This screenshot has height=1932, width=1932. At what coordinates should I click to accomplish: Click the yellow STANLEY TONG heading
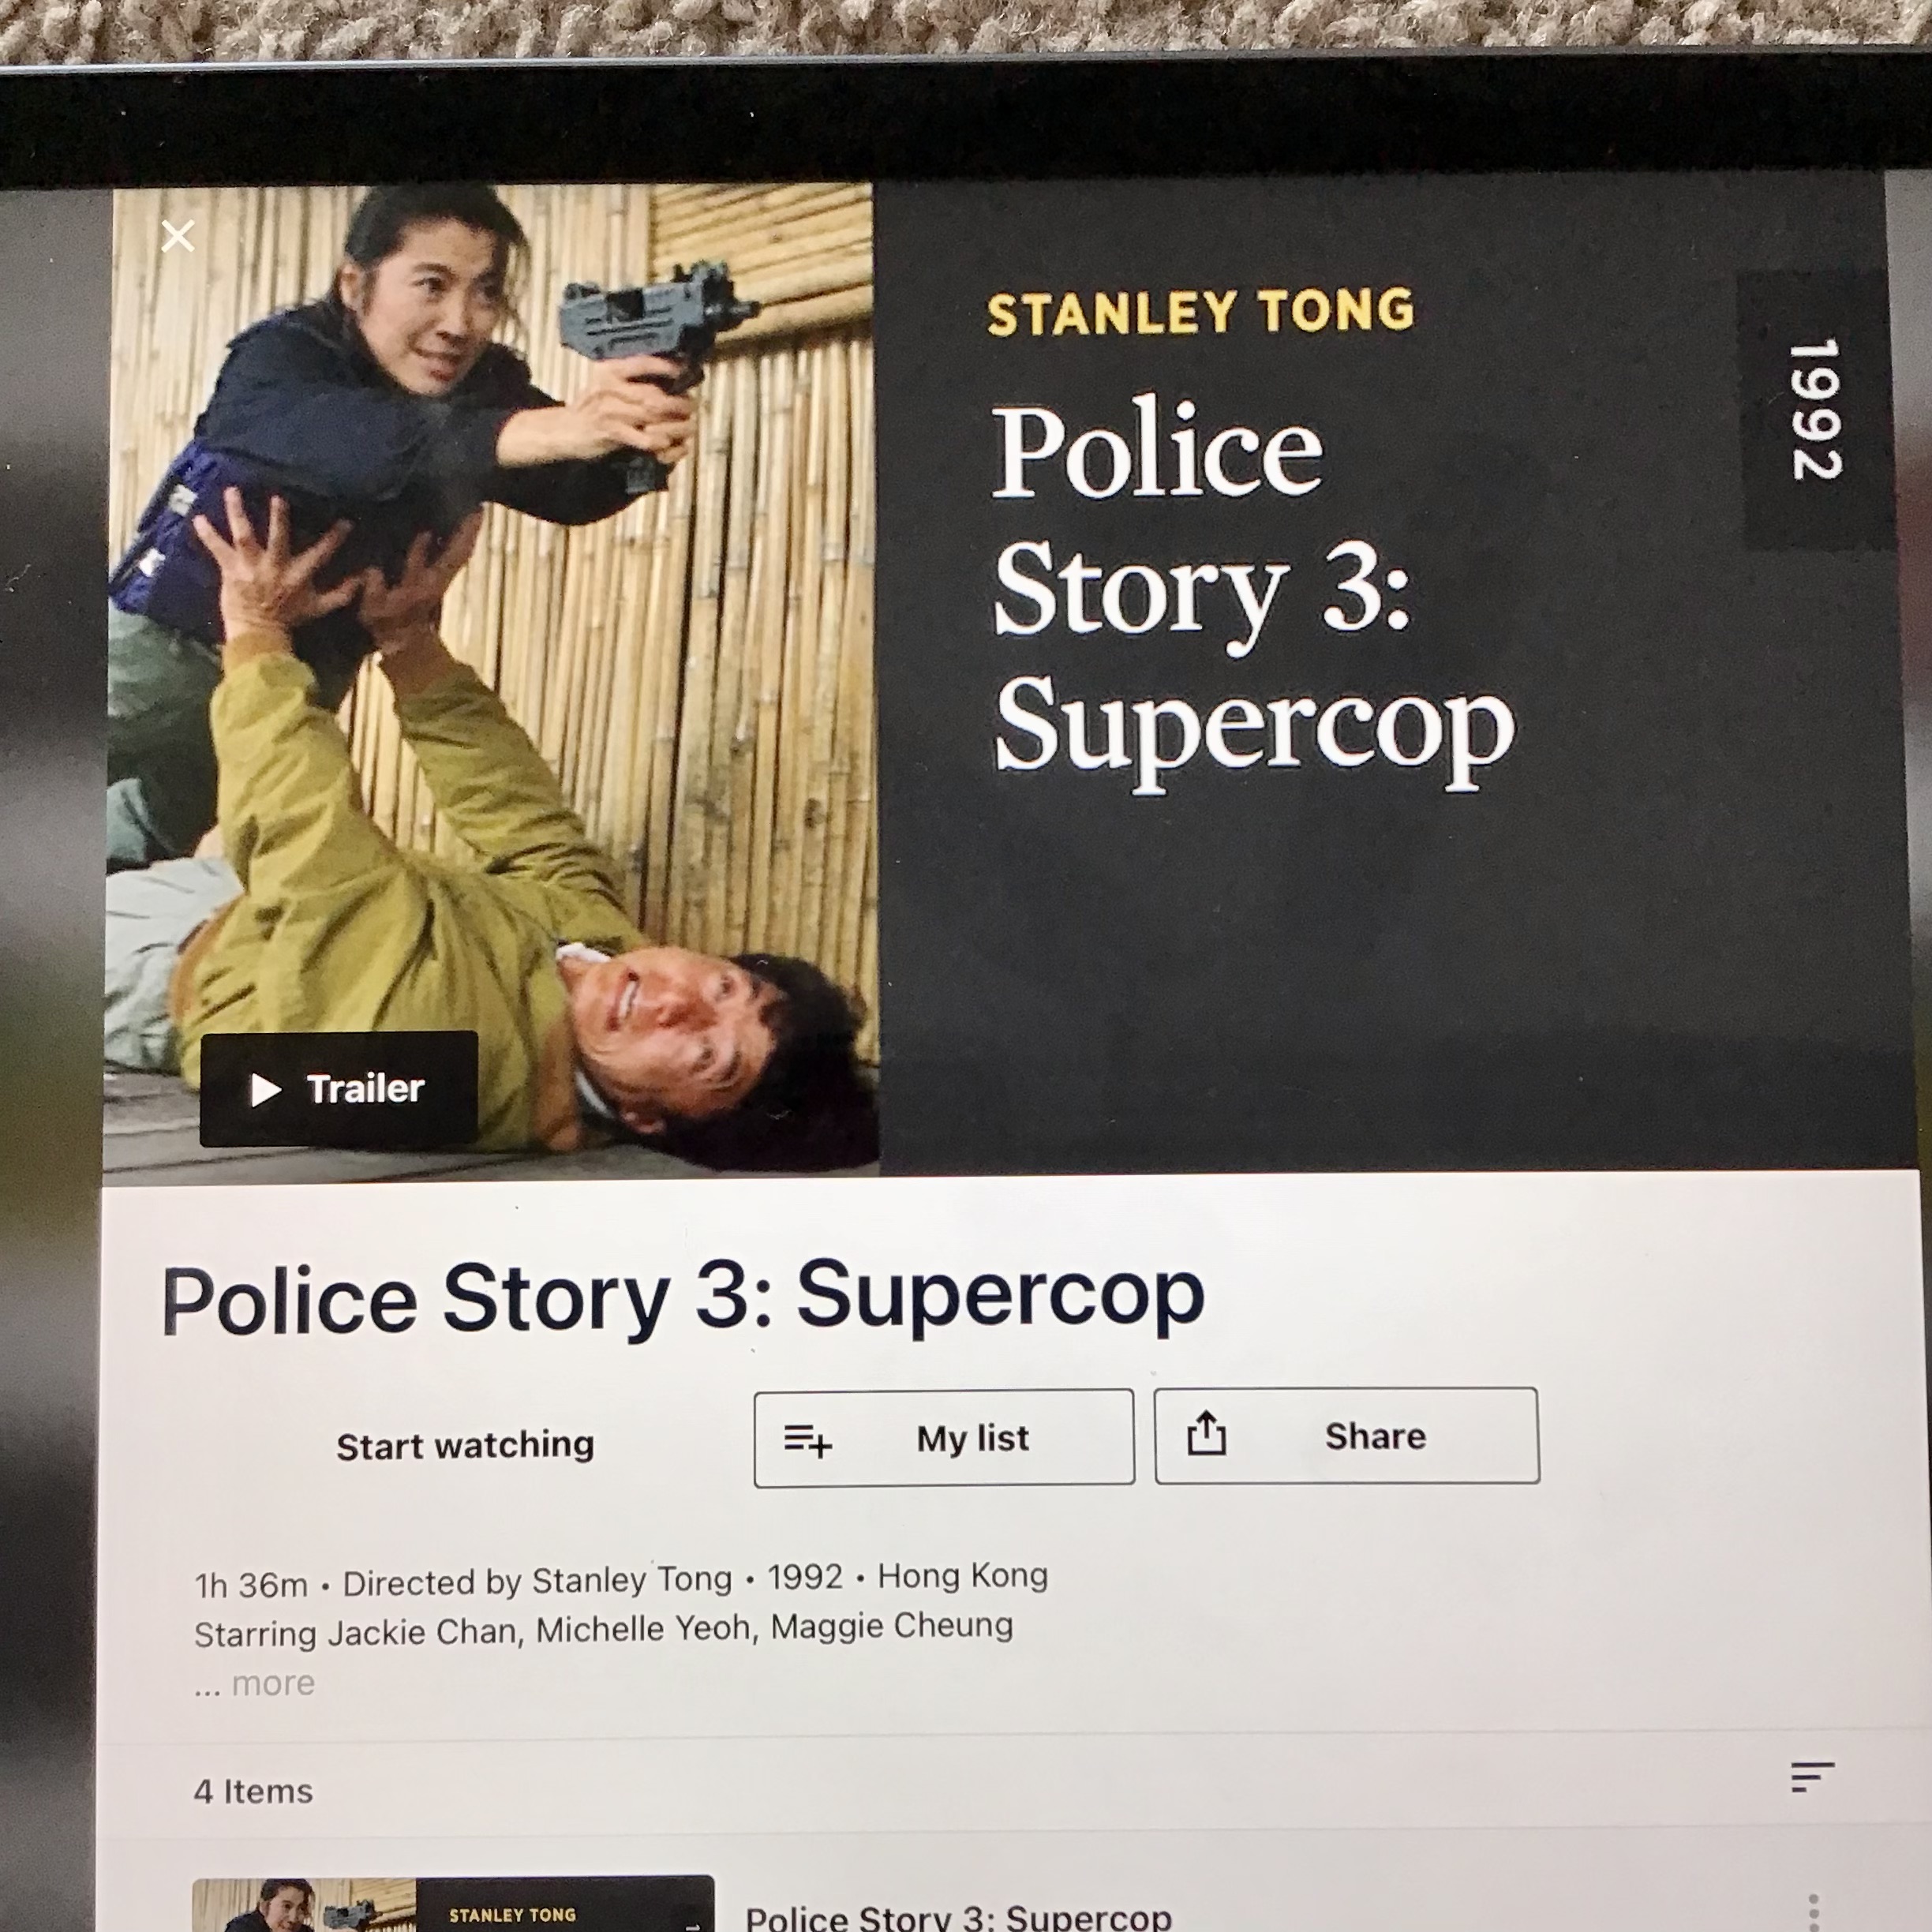[1200, 312]
